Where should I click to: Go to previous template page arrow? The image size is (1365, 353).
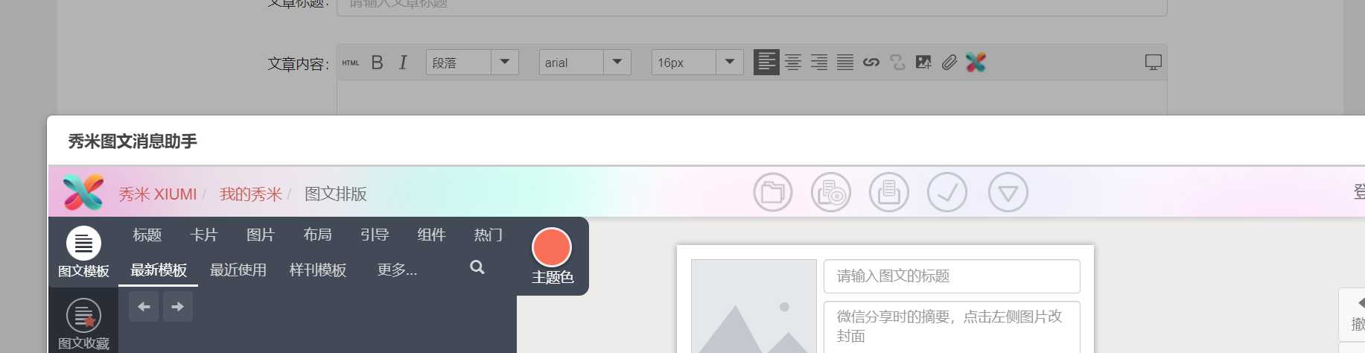(144, 306)
